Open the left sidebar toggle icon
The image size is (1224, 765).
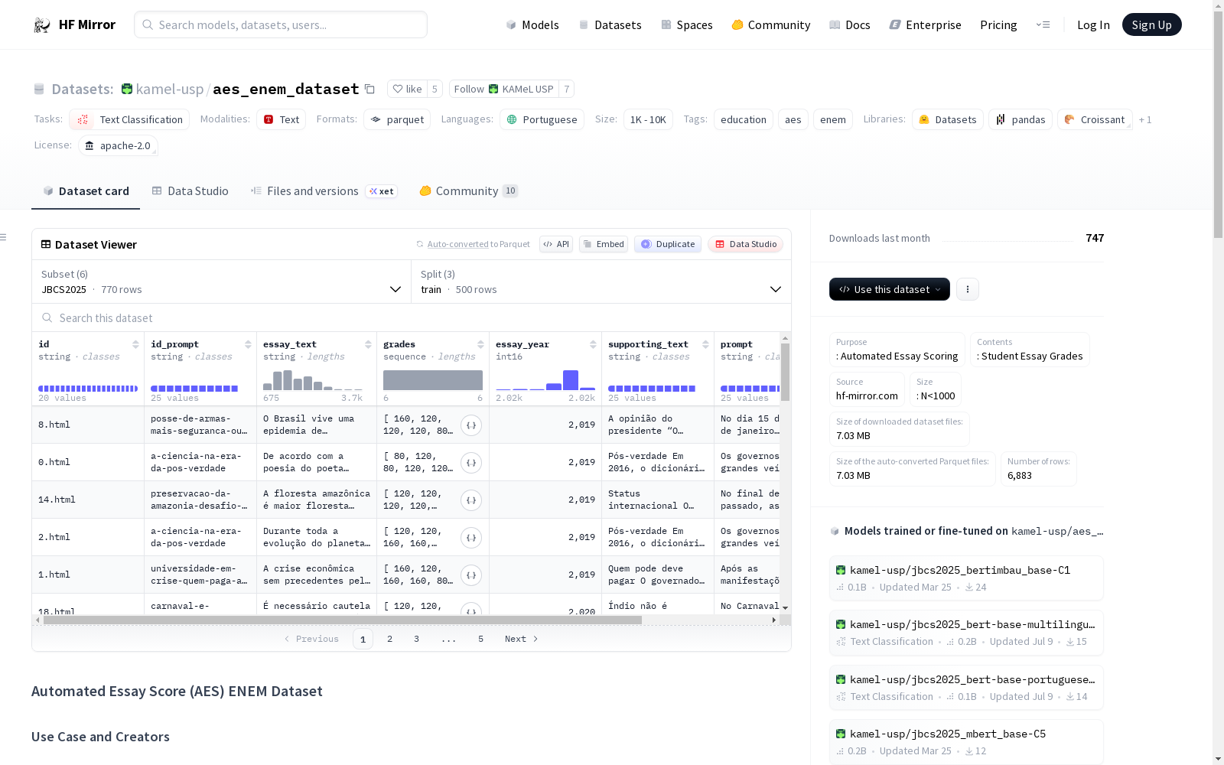click(4, 237)
